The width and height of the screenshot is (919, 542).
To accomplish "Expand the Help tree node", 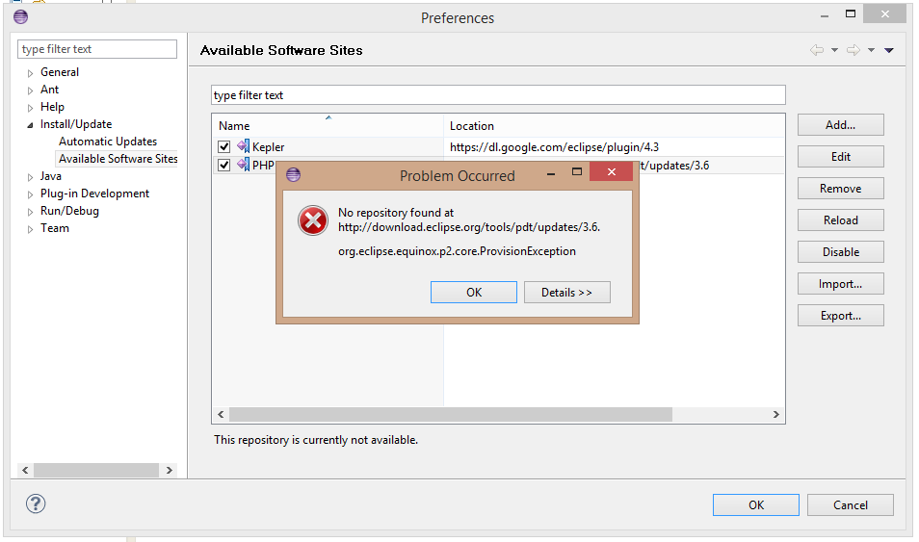I will (x=30, y=108).
